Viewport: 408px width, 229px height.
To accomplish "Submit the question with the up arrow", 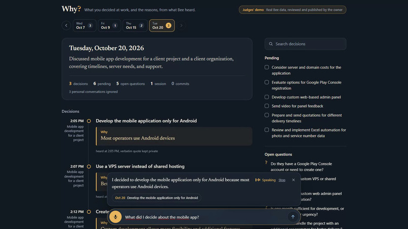I will [x=293, y=217].
